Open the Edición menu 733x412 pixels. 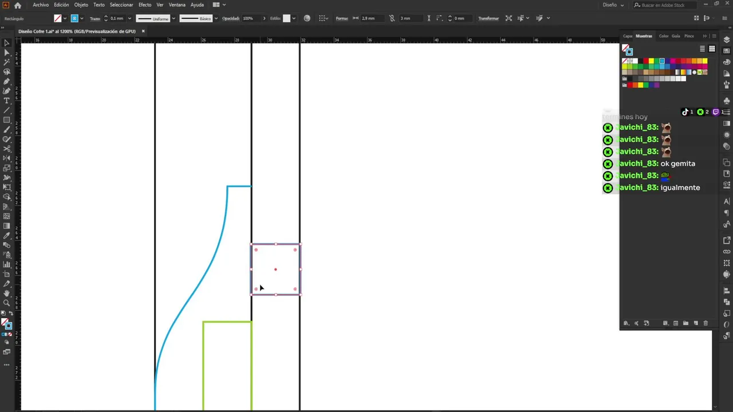pyautogui.click(x=61, y=5)
